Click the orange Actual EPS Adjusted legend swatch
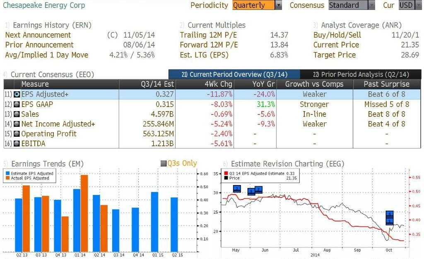The image size is (424, 259). [7, 178]
